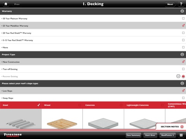This screenshot has height=139, width=186.
Task: Collapse the Project Type section
Action: (x=182, y=54)
